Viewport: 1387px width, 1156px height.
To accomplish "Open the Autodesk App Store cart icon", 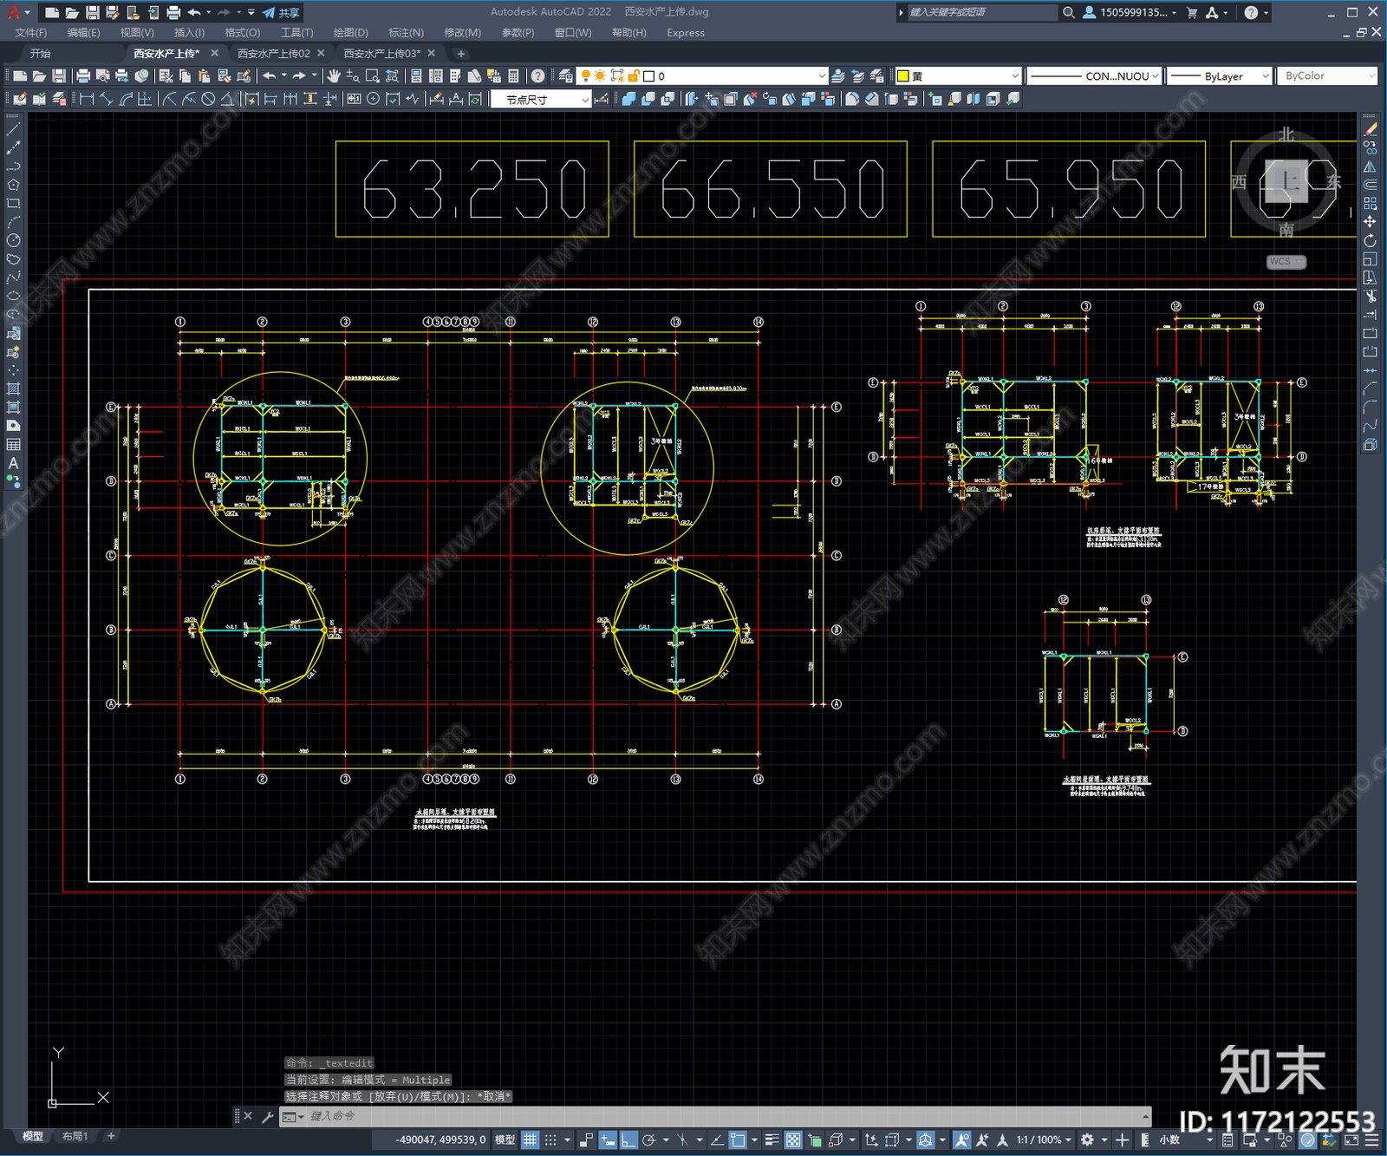I will click(1192, 12).
